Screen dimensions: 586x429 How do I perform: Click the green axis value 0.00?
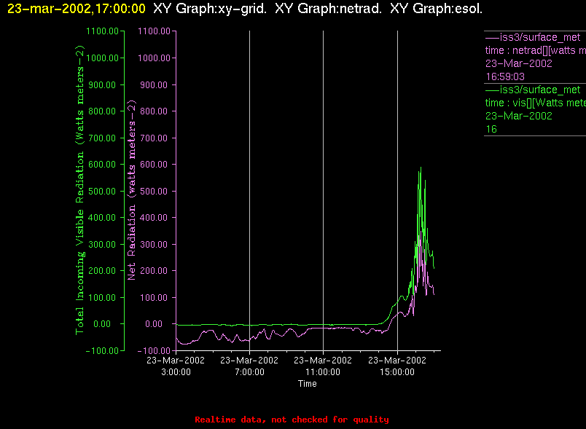pos(101,323)
